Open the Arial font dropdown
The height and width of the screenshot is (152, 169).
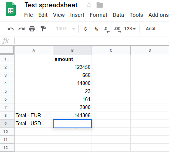(151, 29)
